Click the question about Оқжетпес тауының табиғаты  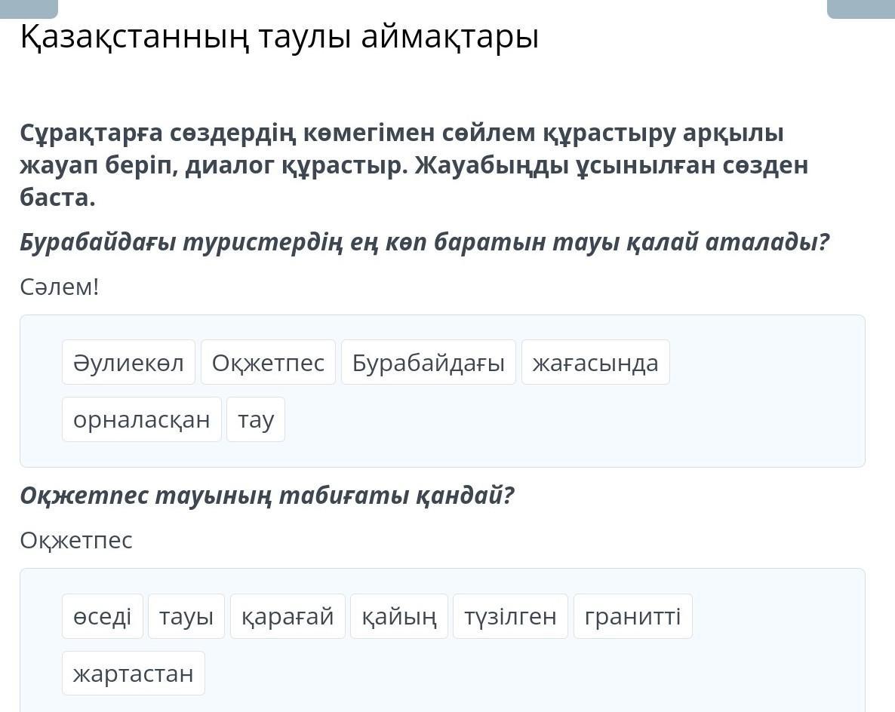267,496
